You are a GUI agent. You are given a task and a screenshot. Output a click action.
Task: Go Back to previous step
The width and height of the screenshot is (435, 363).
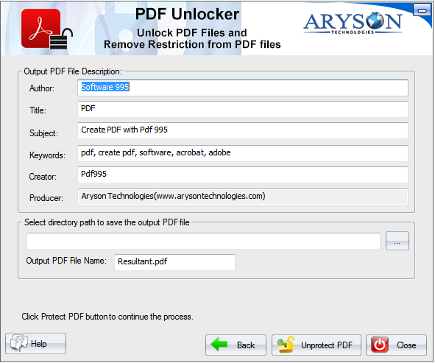(x=236, y=345)
